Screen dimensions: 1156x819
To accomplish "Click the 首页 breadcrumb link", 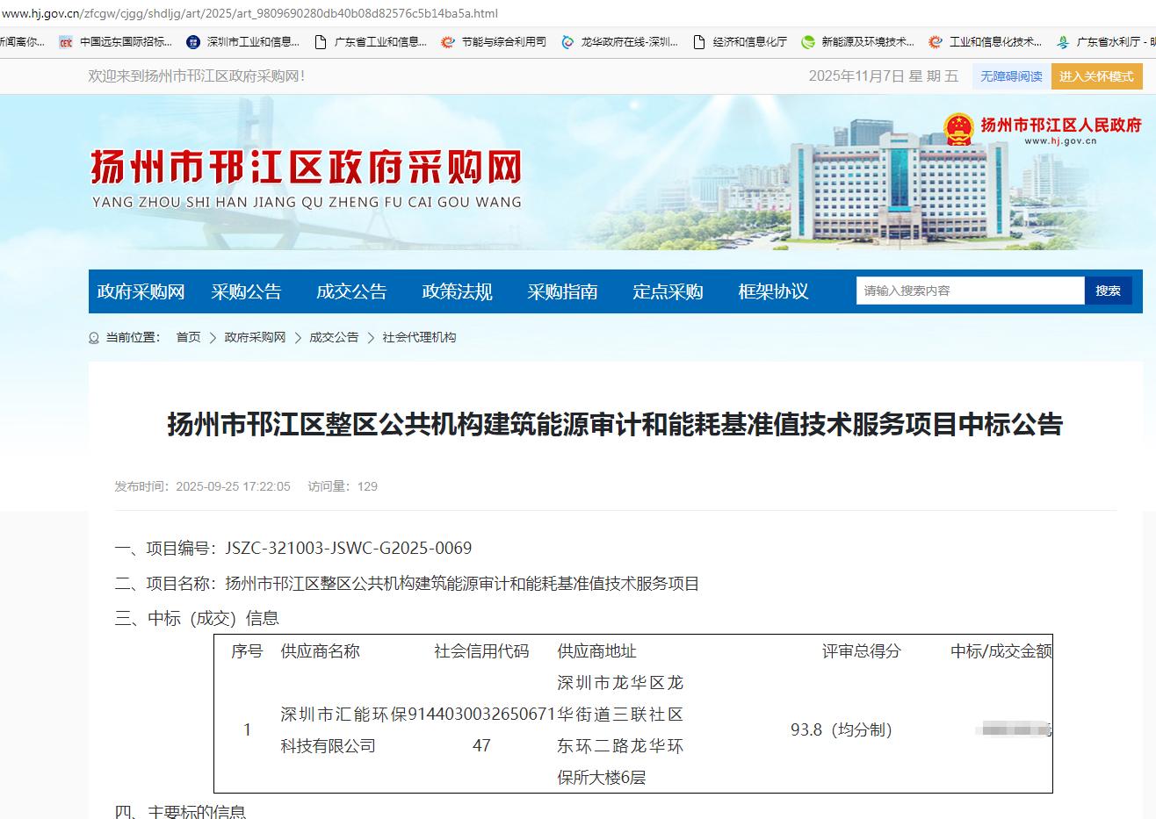I will pyautogui.click(x=188, y=337).
